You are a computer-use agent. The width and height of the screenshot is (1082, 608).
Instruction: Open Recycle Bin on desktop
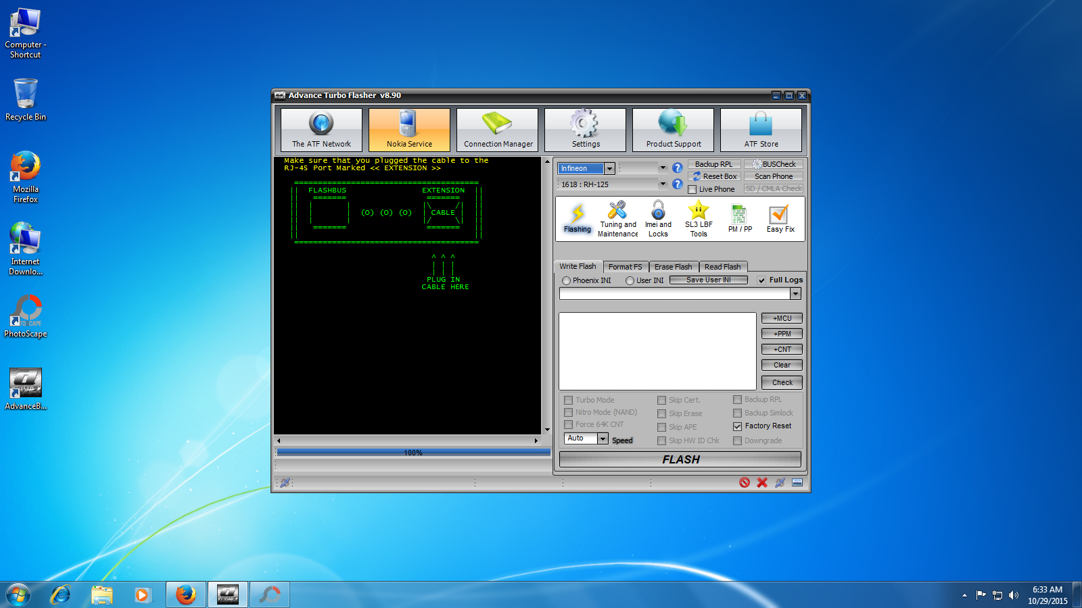26,99
